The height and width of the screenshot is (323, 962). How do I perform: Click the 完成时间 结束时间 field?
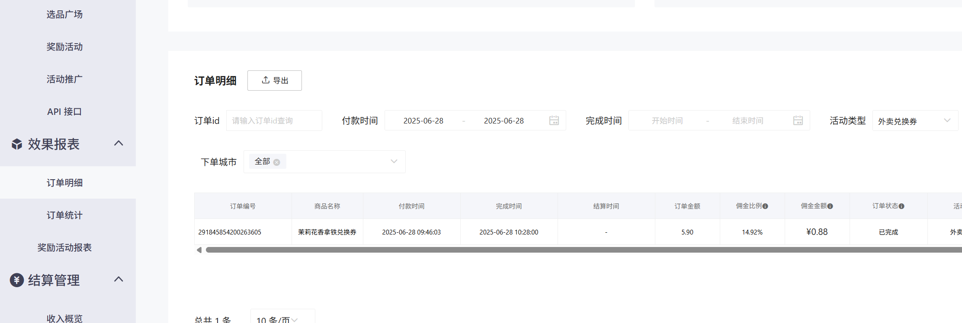point(748,121)
